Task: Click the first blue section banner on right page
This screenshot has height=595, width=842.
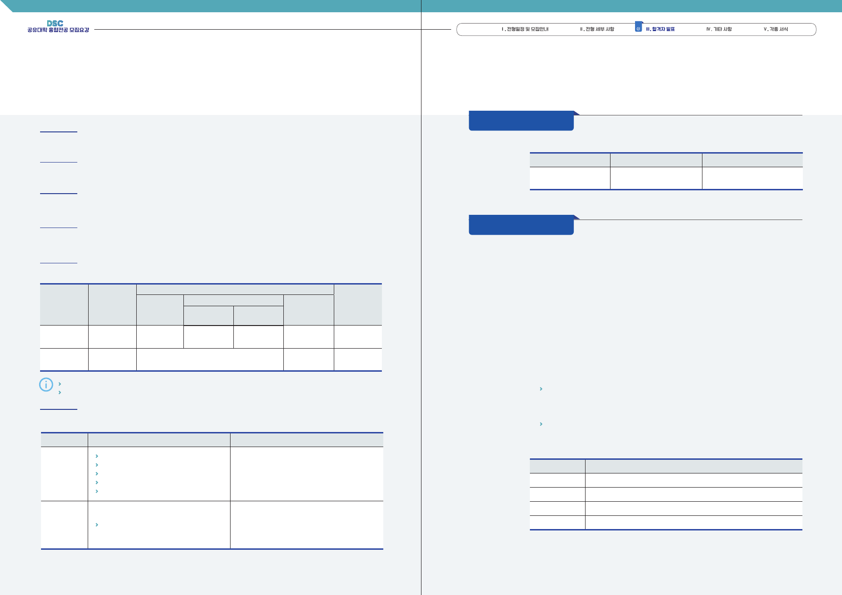Action: coord(521,121)
